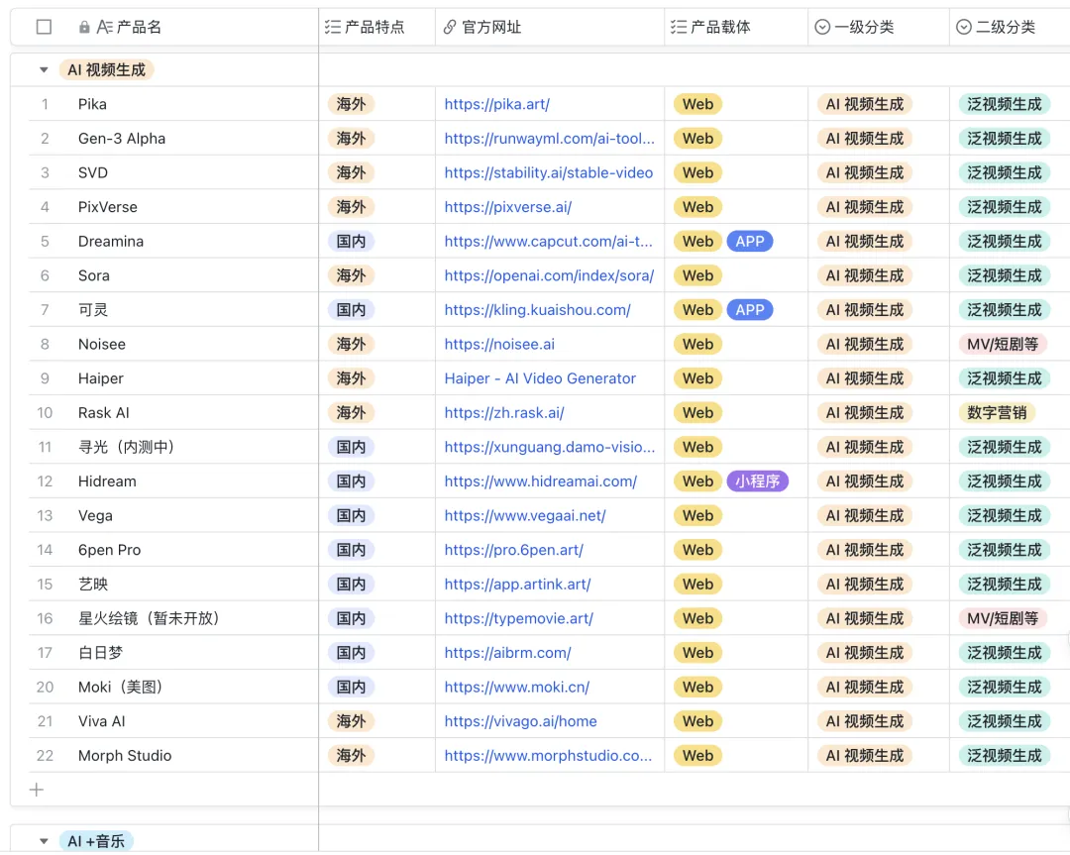Open the https://vivago.ai/home link
Screen dimensions: 1070x855
(520, 721)
